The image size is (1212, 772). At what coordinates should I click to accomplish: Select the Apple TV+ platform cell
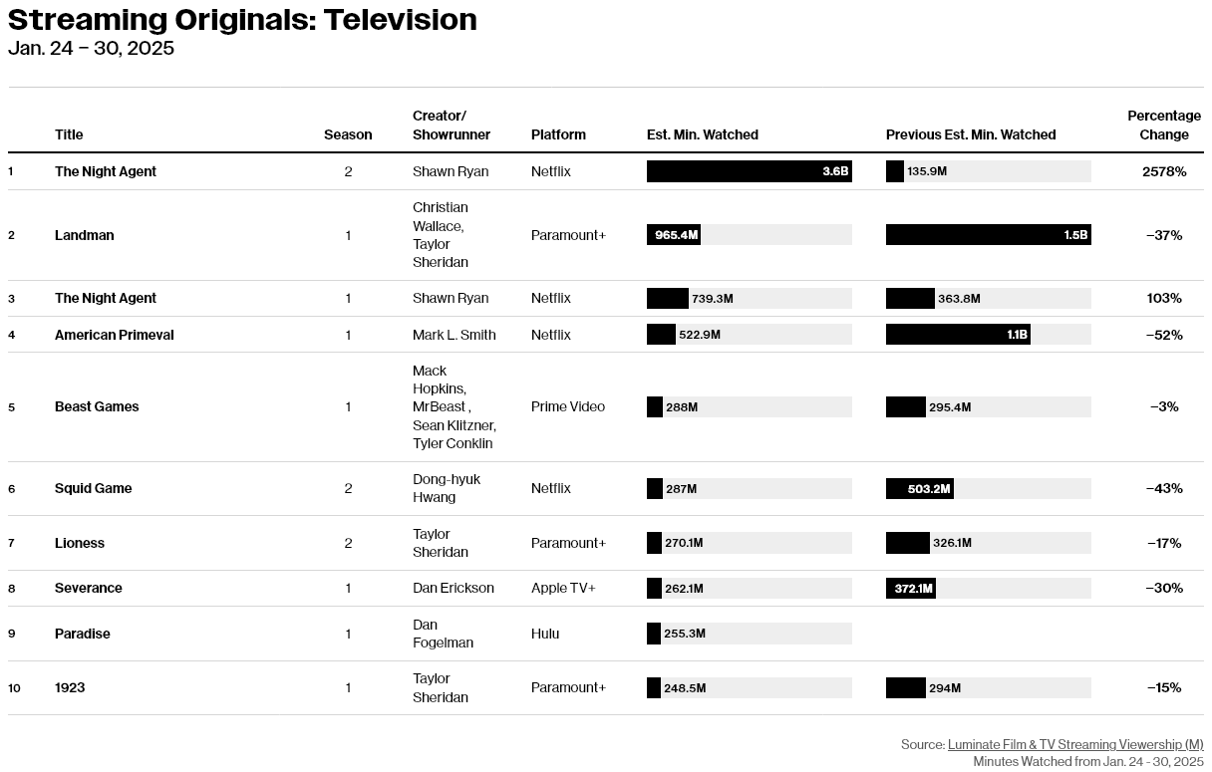click(x=563, y=588)
